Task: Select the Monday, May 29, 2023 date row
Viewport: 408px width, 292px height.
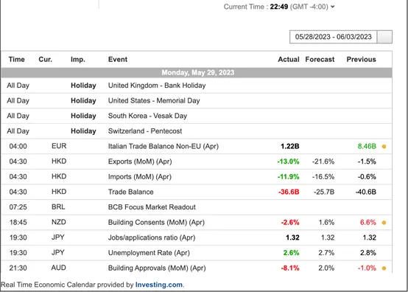Action: point(197,72)
